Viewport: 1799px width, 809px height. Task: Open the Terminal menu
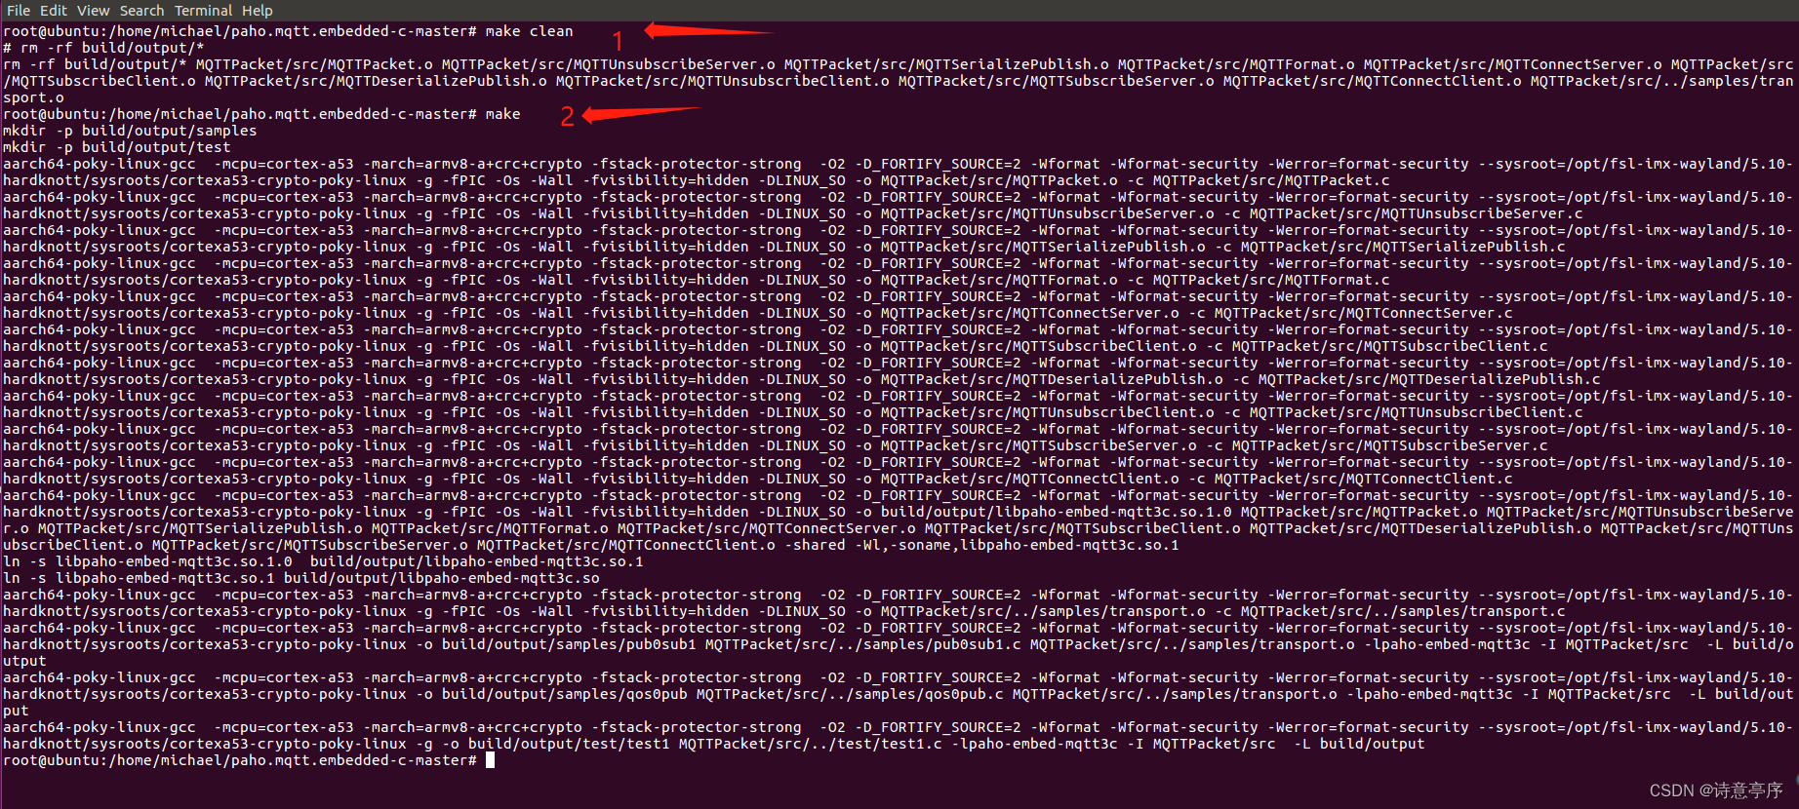(x=203, y=10)
